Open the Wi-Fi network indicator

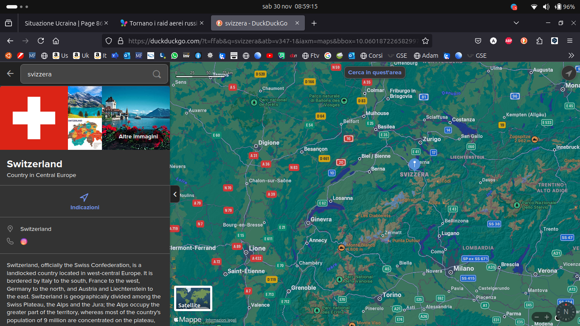tap(534, 7)
